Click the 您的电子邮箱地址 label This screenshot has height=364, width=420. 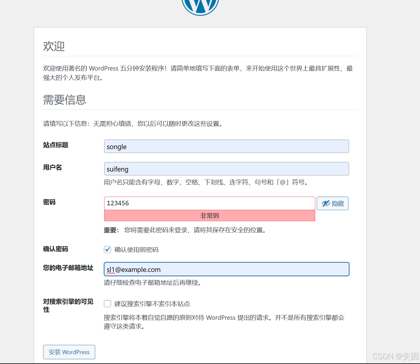(68, 268)
